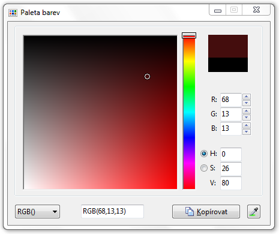Screen dimensions: 279x234
Task: Close the Paleta barev window
Action: [x=256, y=10]
